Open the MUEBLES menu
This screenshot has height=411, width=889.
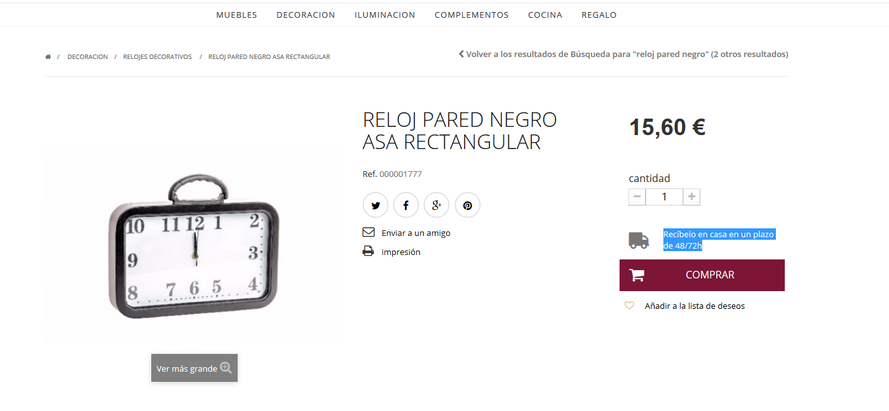236,15
